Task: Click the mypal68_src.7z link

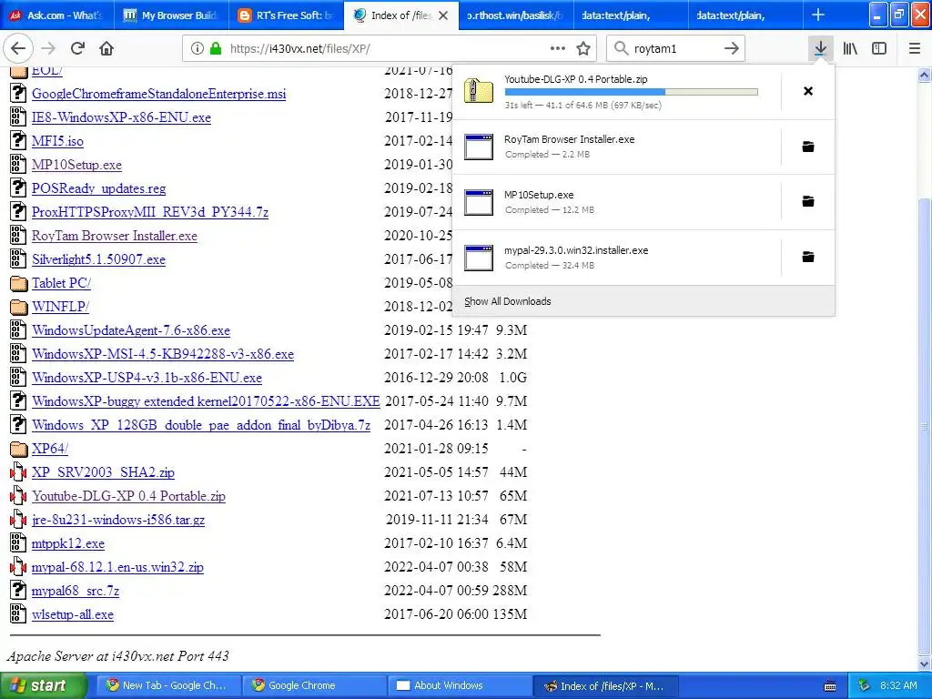Action: coord(76,591)
